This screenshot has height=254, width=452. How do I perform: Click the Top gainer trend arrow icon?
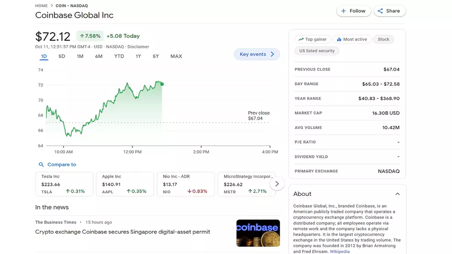[301, 39]
